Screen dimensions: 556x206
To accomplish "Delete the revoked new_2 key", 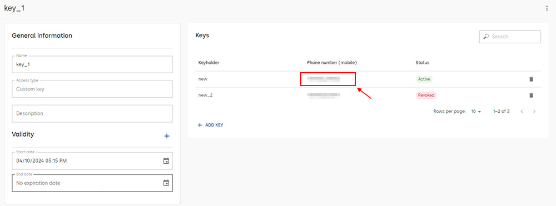I will tap(531, 95).
